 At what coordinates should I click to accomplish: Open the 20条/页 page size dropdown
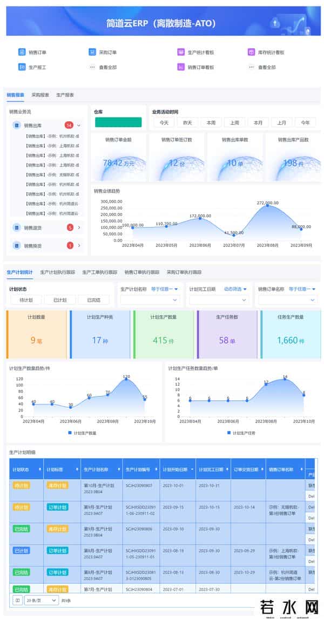[x=42, y=600]
